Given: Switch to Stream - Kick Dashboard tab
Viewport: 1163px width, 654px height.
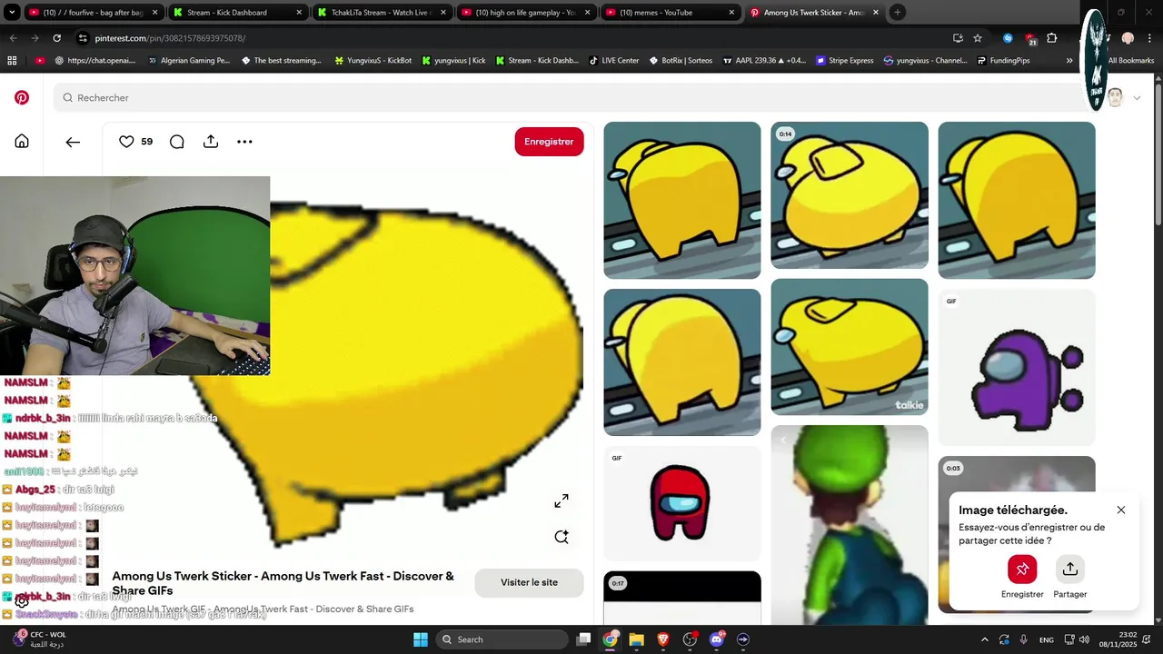Looking at the screenshot, I should tap(238, 13).
